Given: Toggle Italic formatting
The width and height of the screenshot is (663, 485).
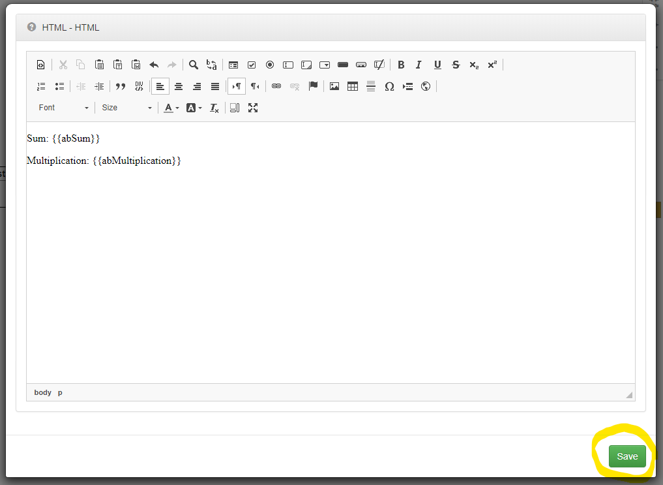Looking at the screenshot, I should point(419,65).
